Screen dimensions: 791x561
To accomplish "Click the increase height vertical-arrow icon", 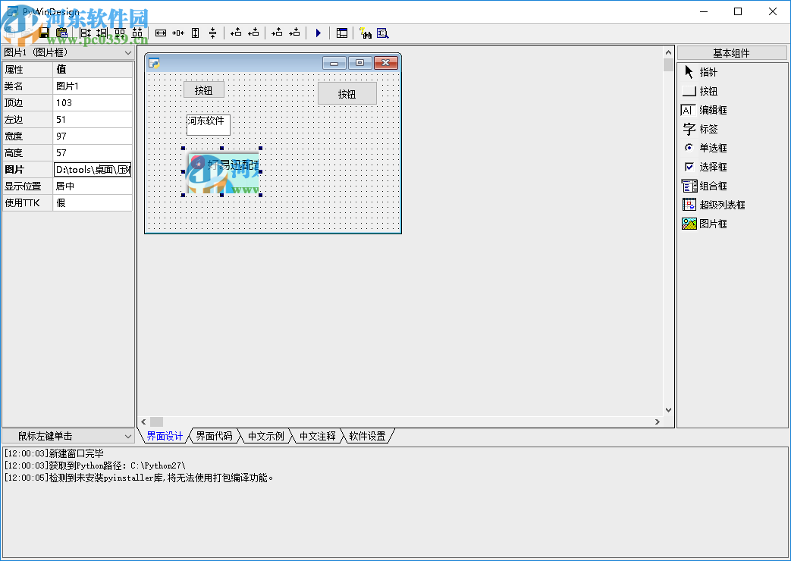I will pos(196,33).
